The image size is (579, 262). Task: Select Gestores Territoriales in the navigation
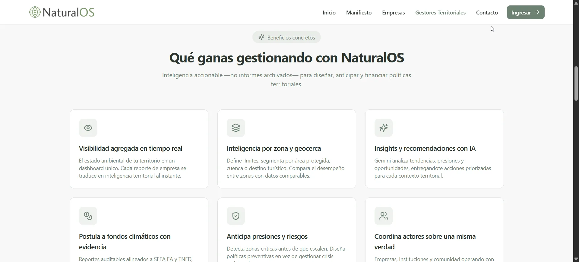(441, 13)
